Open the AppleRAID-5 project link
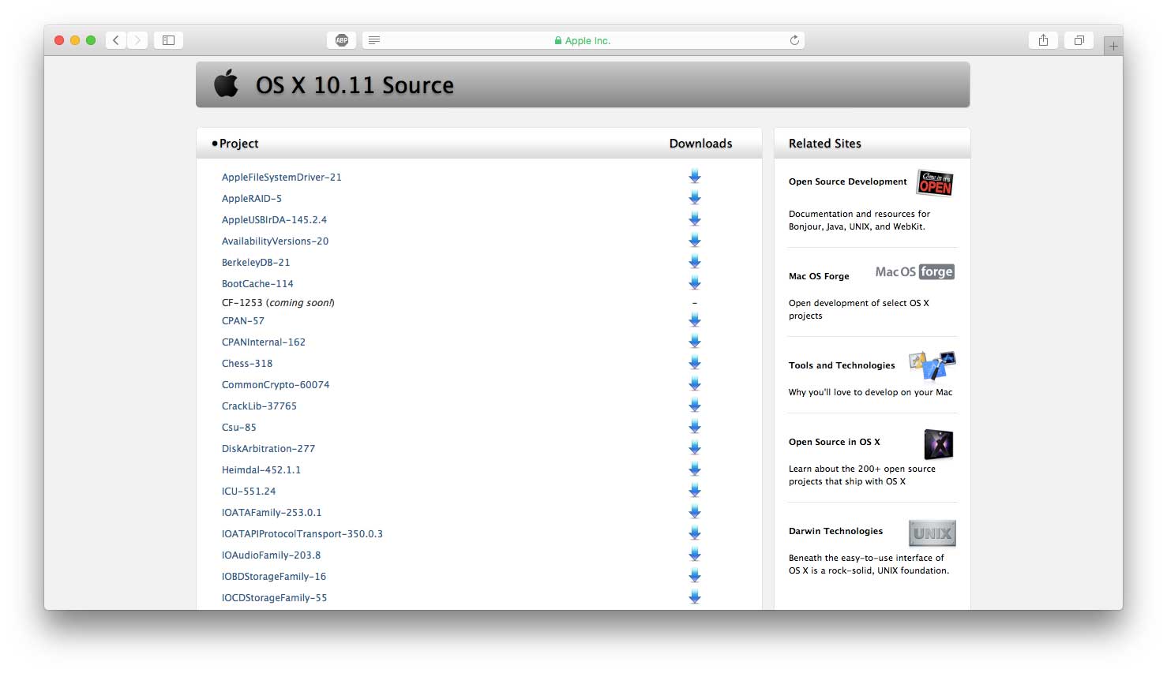This screenshot has width=1167, height=673. 252,199
